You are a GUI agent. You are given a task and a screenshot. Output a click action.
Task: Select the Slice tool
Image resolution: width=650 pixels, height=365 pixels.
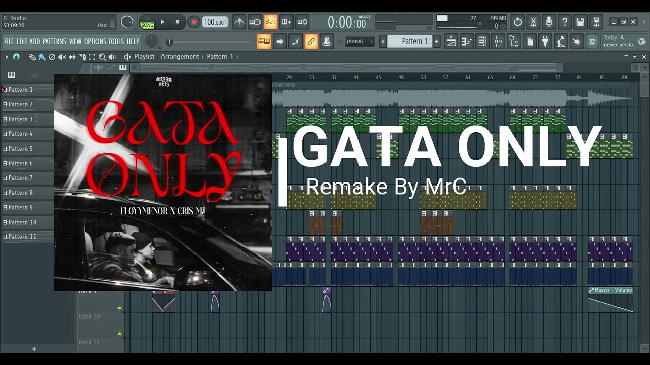click(82, 57)
